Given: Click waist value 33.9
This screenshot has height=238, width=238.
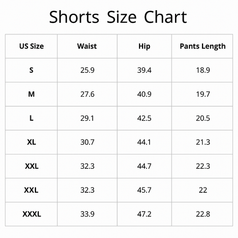Looking at the screenshot, I should pyautogui.click(x=88, y=214).
